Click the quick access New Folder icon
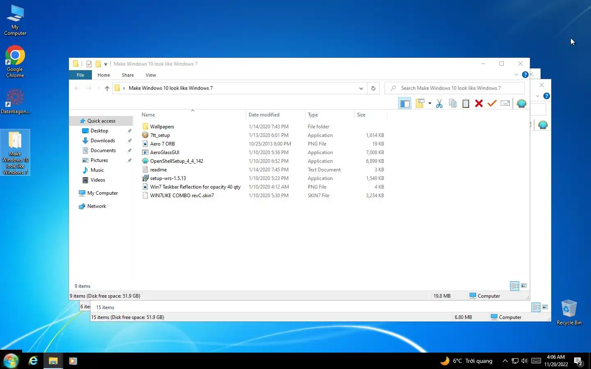591x369 pixels. pyautogui.click(x=98, y=64)
